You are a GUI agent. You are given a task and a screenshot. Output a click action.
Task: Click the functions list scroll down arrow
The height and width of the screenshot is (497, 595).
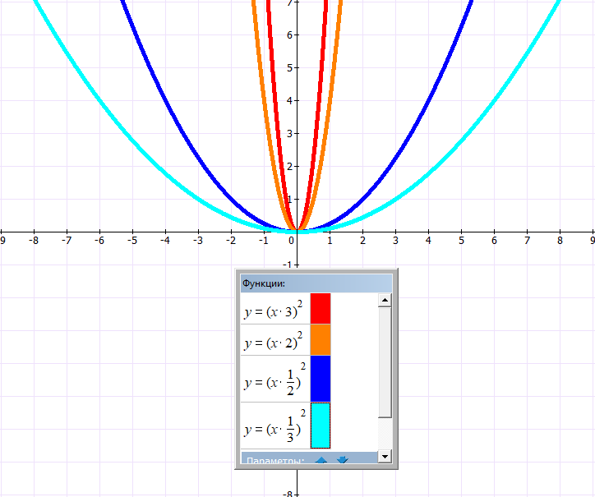pos(385,456)
